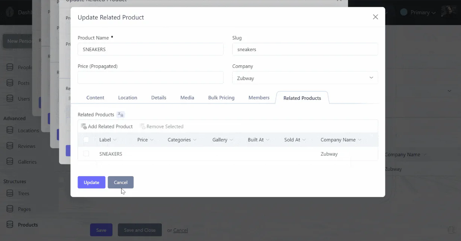The image size is (461, 241).
Task: Switch to the Location tab
Action: [x=128, y=98]
